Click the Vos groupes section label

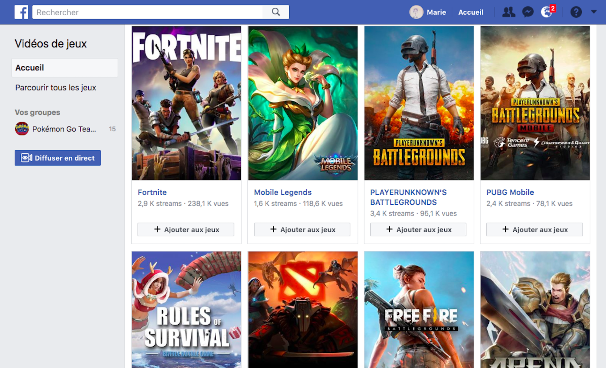click(37, 112)
